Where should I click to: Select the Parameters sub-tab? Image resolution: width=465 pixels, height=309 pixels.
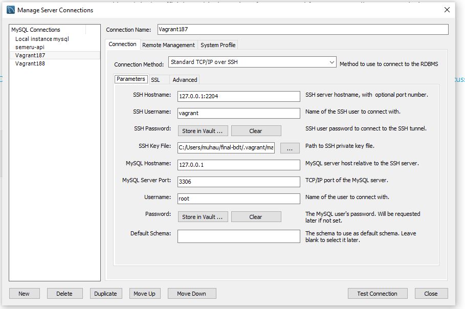(x=131, y=79)
